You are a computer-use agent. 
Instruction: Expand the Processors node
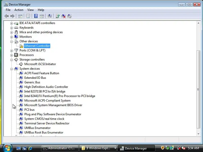coord(11,55)
